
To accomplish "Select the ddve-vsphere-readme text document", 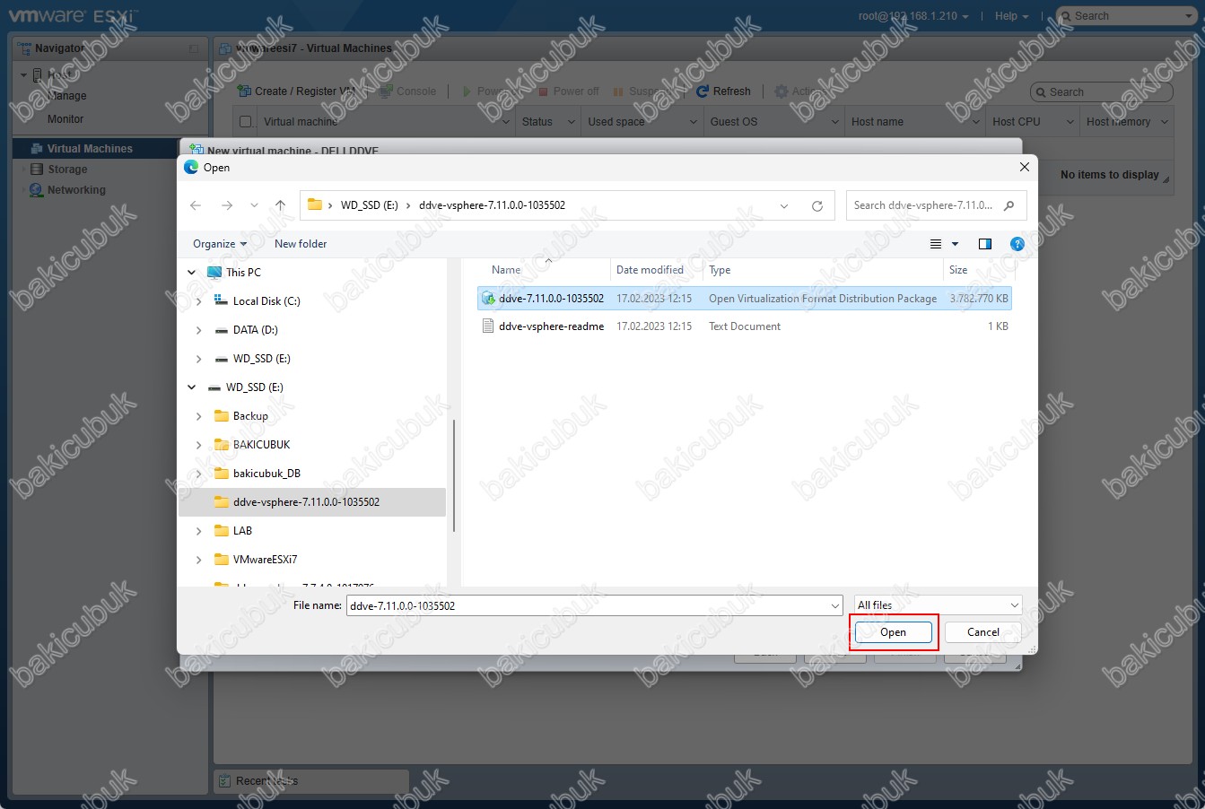I will click(x=745, y=326).
